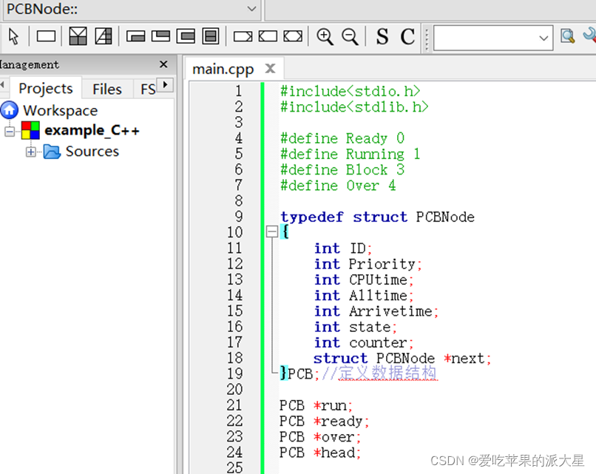Open the PCBNode:: scope dropdown

click(x=251, y=9)
